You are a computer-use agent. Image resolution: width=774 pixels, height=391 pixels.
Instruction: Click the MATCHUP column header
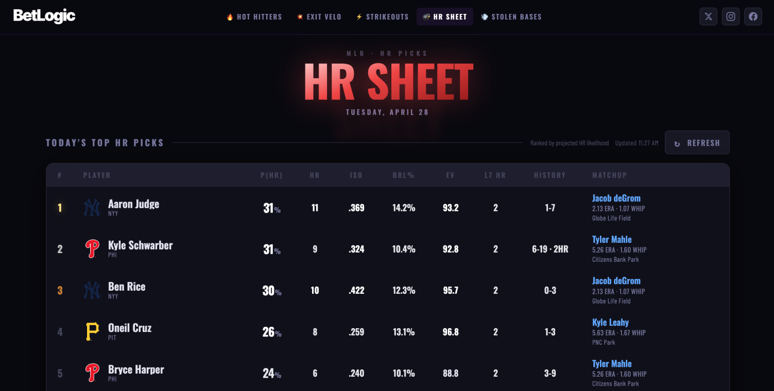tap(610, 175)
